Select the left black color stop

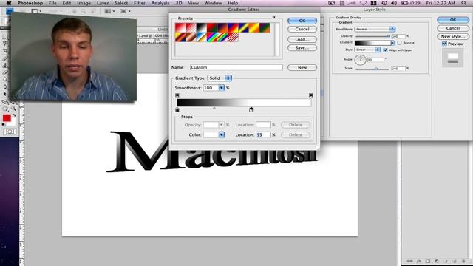[x=177, y=110]
